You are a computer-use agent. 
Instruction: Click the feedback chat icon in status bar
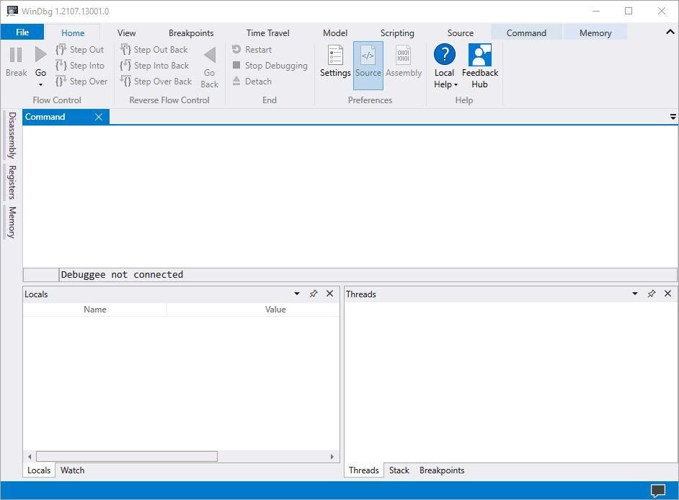click(x=658, y=491)
